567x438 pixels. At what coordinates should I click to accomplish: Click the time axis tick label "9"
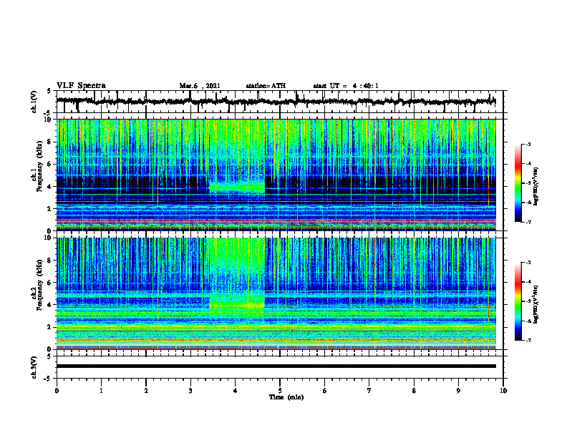coord(458,391)
